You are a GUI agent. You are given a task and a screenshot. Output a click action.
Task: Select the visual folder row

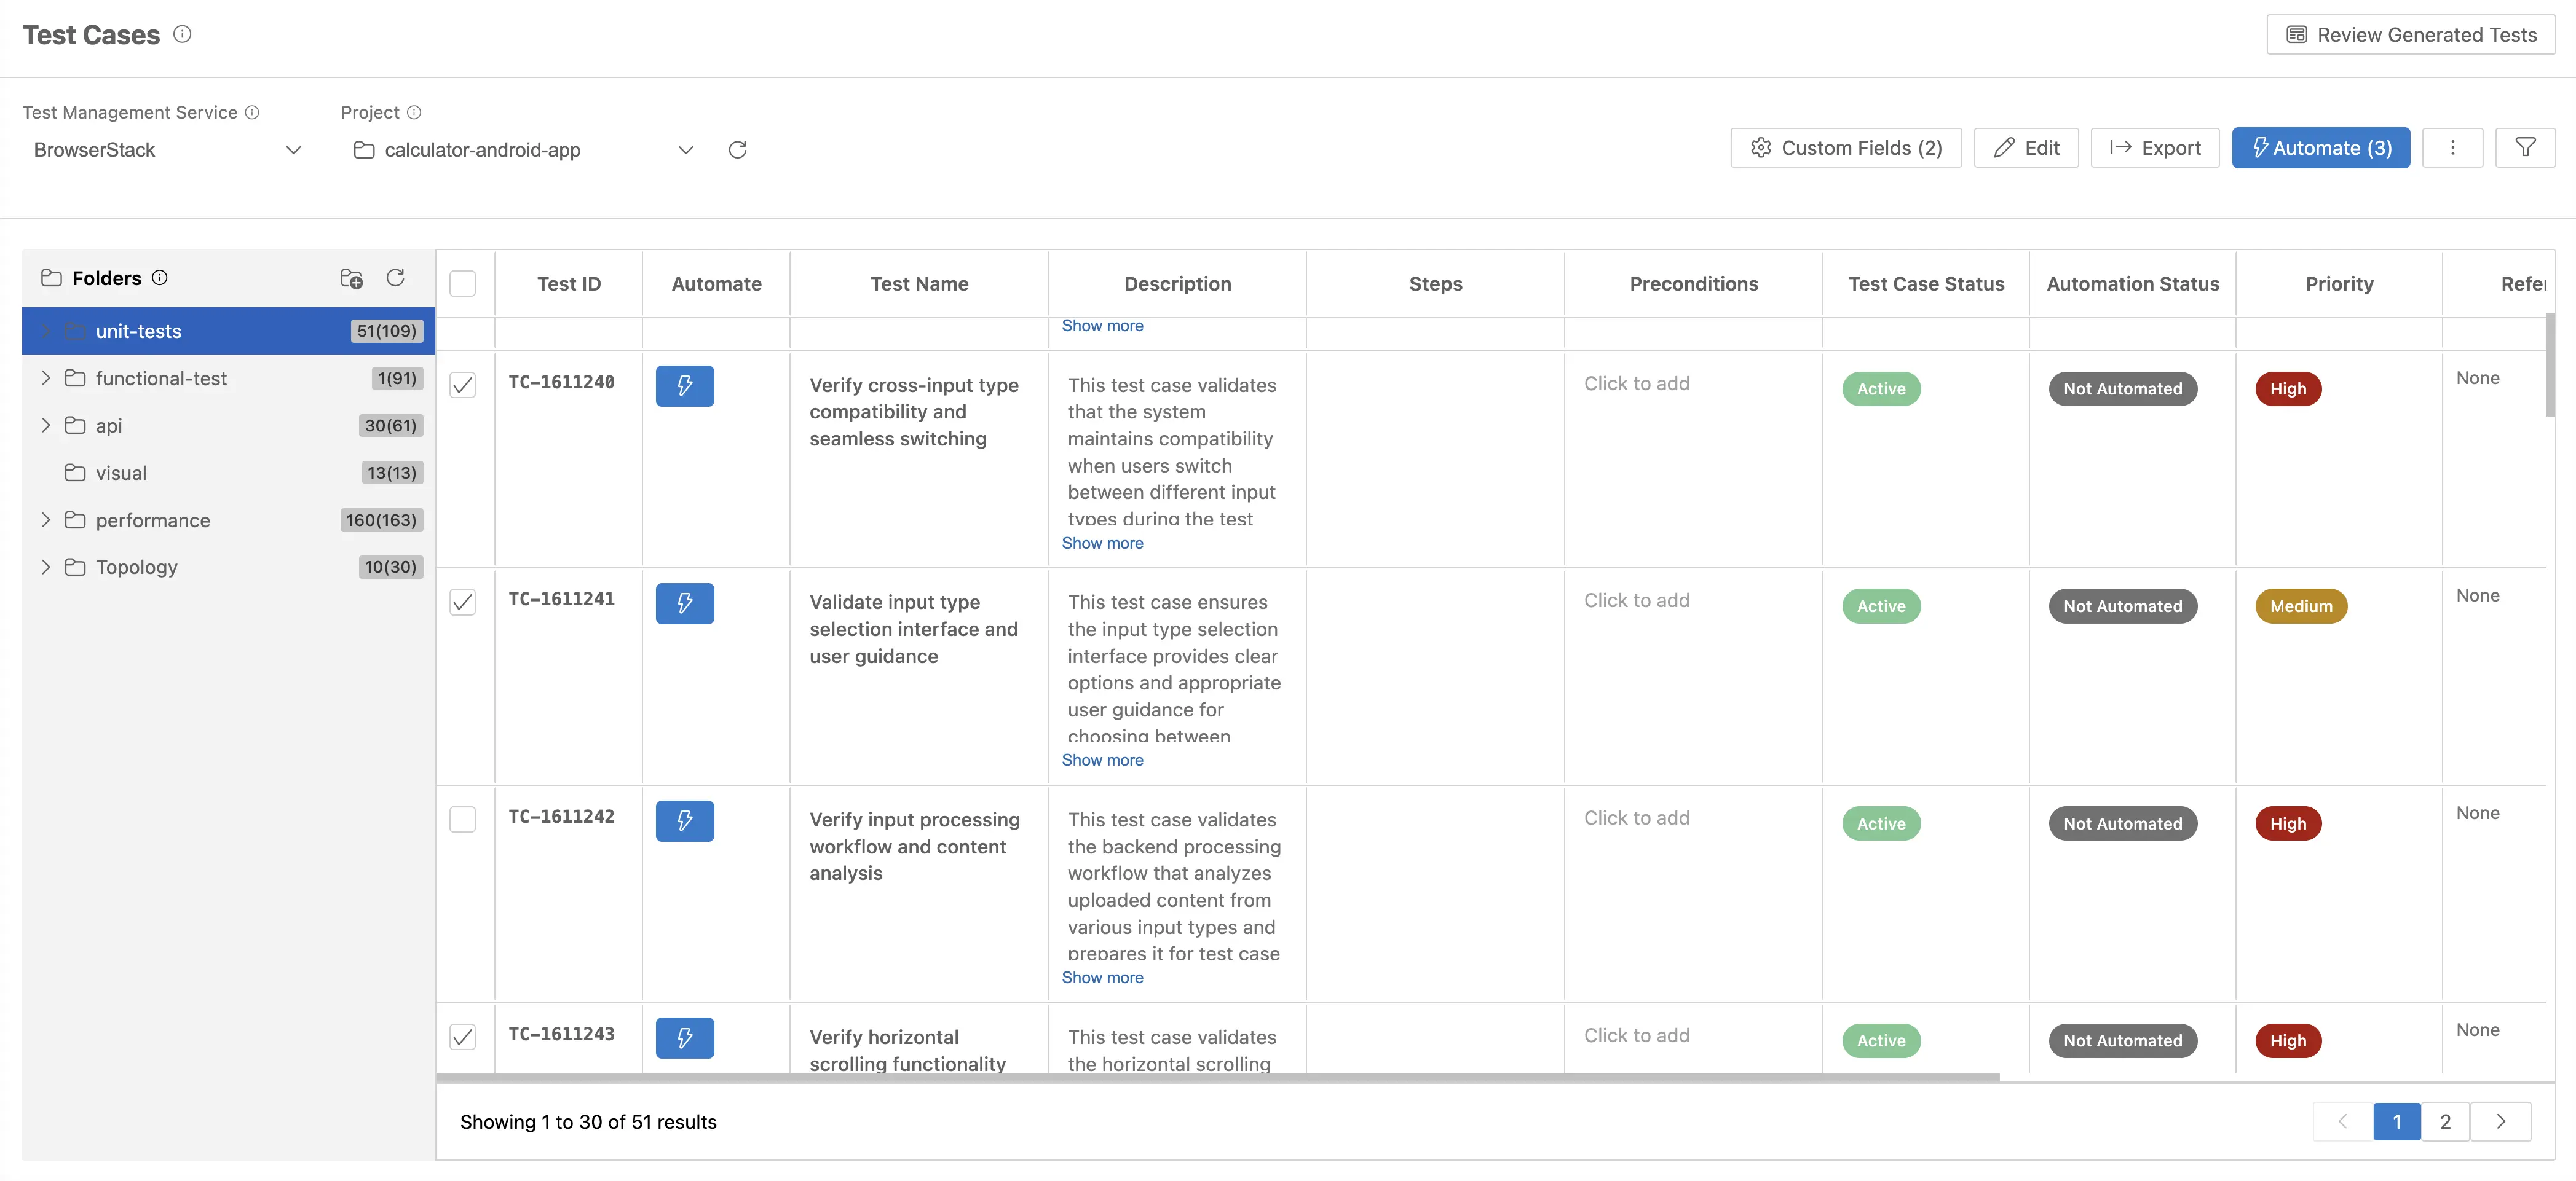point(229,473)
